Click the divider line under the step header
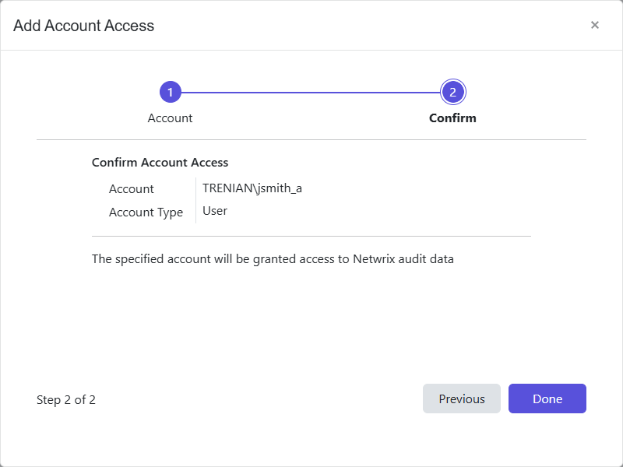 point(311,140)
